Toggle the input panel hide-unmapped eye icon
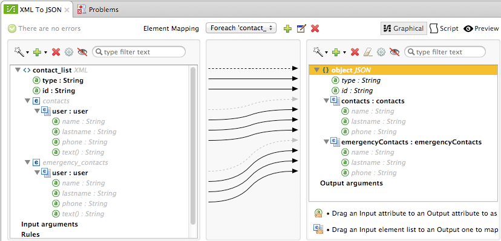Image resolution: width=501 pixels, height=241 pixels. pos(82,53)
